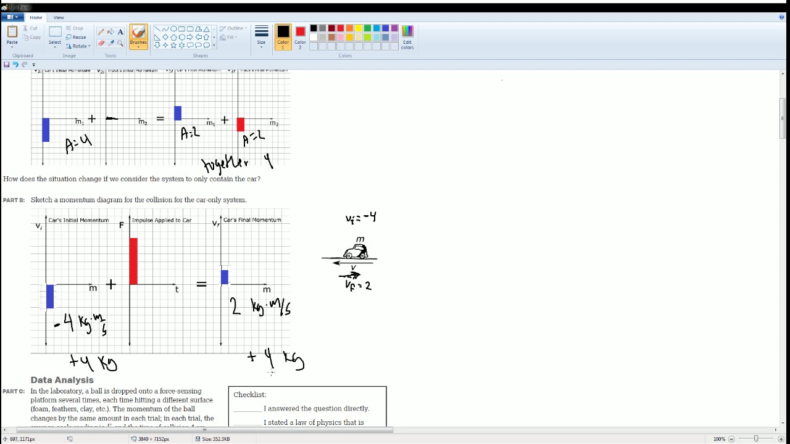This screenshot has width=790, height=444.
Task: Pick the purple color swatch
Action: (394, 28)
